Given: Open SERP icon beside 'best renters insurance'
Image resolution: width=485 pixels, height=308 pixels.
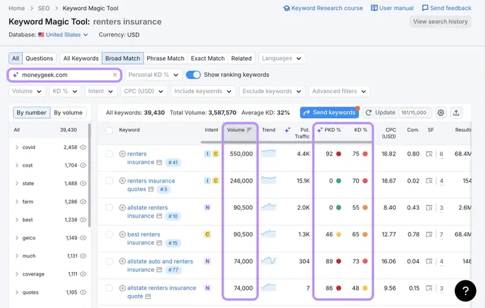Looking at the screenshot, I should (159, 243).
